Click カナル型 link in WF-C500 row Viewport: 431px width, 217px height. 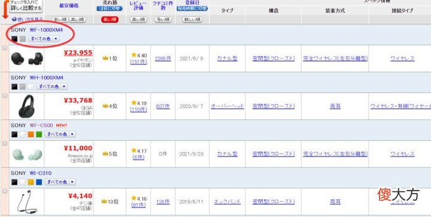click(227, 154)
